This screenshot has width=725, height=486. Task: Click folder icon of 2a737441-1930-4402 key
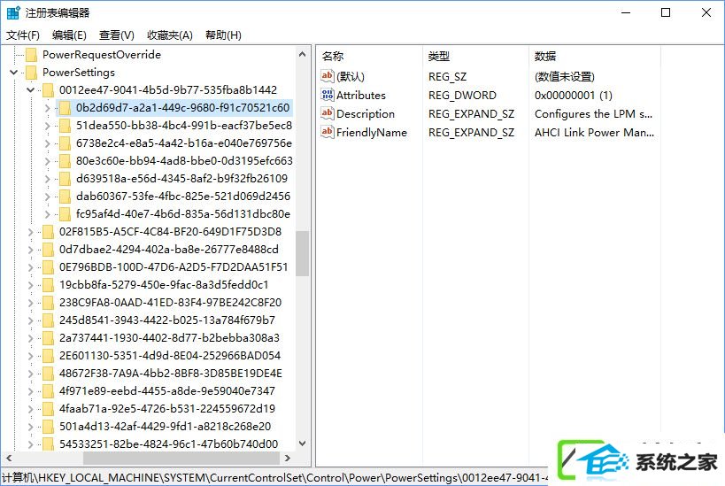pyautogui.click(x=48, y=338)
